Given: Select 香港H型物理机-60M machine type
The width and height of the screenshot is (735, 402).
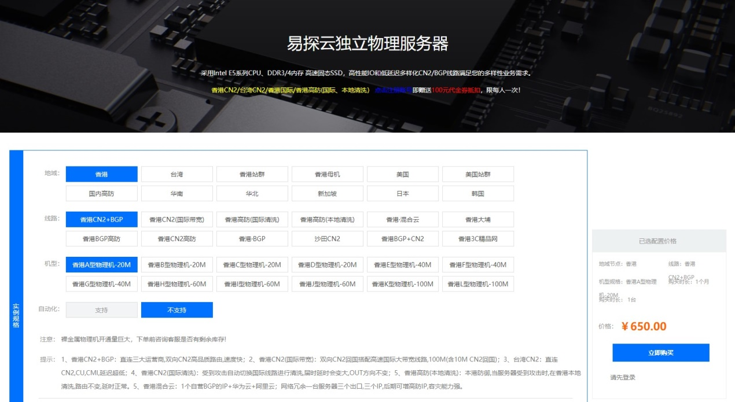Looking at the screenshot, I should [x=177, y=284].
